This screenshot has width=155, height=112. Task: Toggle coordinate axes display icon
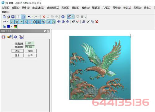click(53, 22)
